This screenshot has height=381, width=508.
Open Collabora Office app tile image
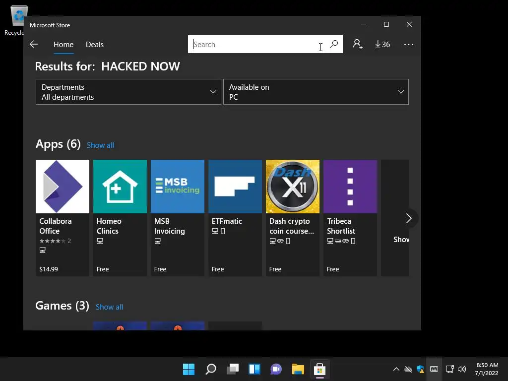(x=62, y=187)
